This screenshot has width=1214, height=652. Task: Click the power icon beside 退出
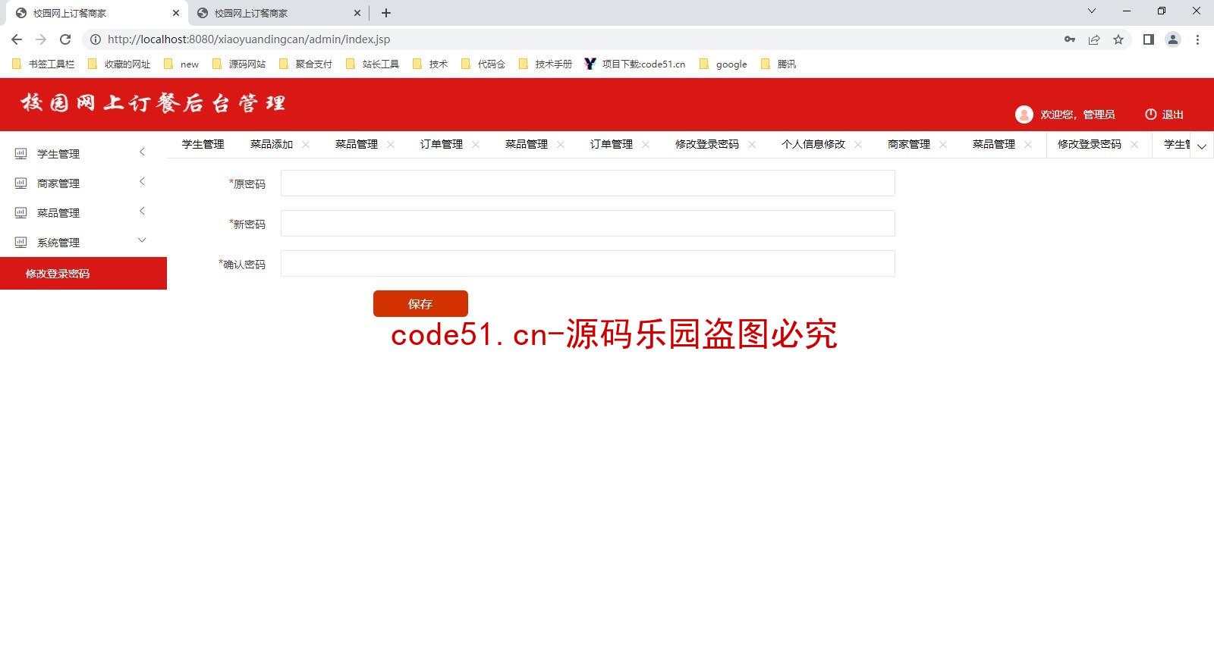pyautogui.click(x=1150, y=114)
